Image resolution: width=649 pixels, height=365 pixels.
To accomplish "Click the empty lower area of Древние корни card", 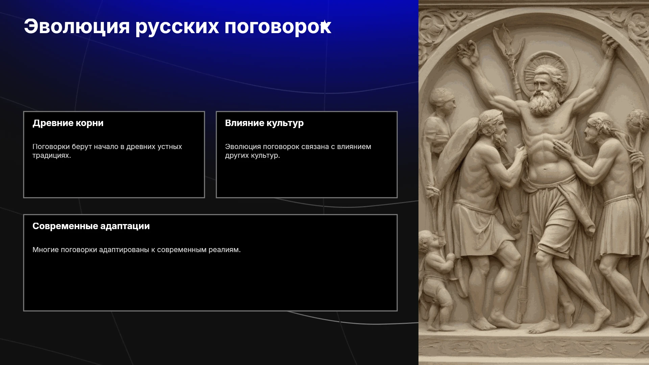I will [114, 179].
